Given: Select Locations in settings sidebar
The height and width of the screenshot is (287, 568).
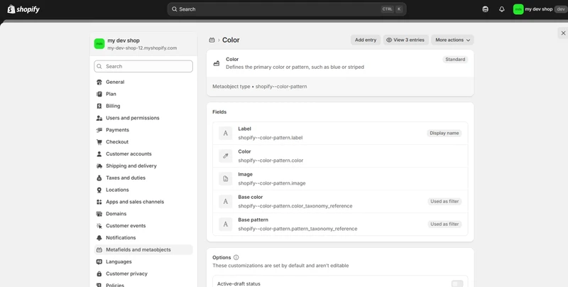Looking at the screenshot, I should (143, 190).
